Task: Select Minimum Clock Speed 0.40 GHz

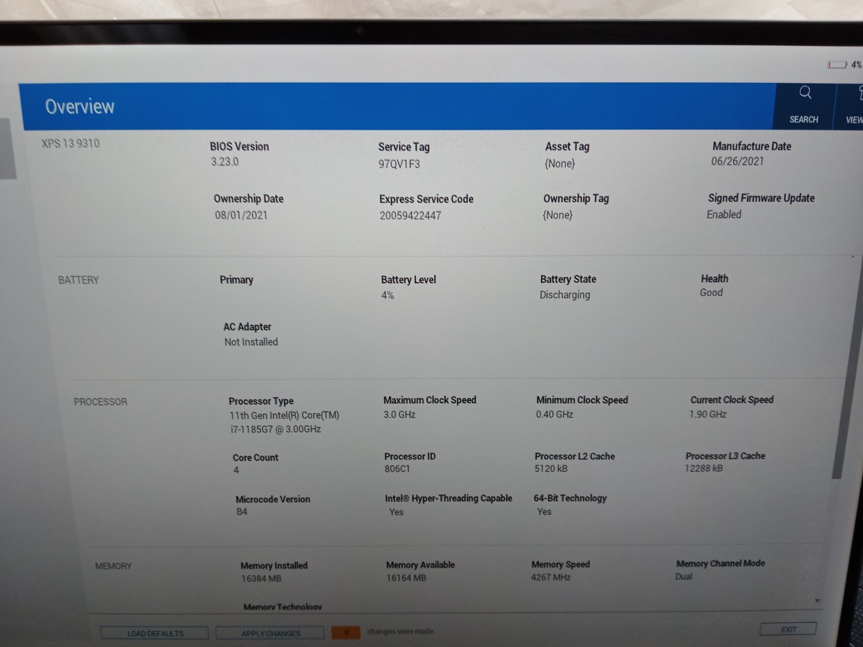Action: tap(554, 415)
